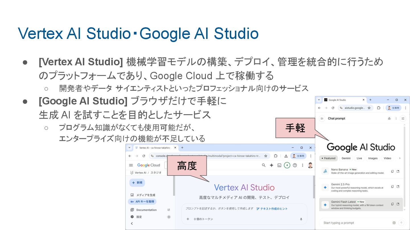
Task: Reload the Vertex AI browser page
Action: [144, 156]
